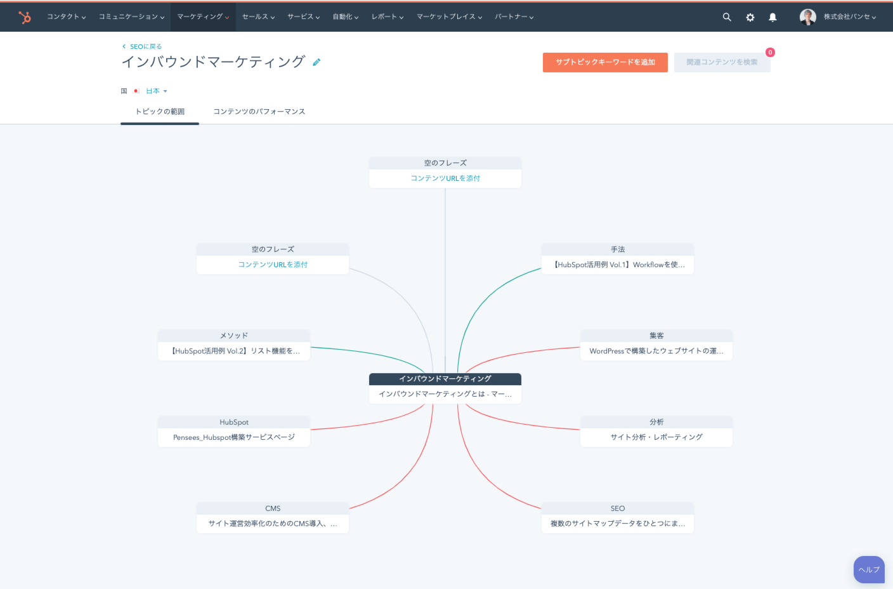Expand the 日本 country dropdown

[x=157, y=91]
